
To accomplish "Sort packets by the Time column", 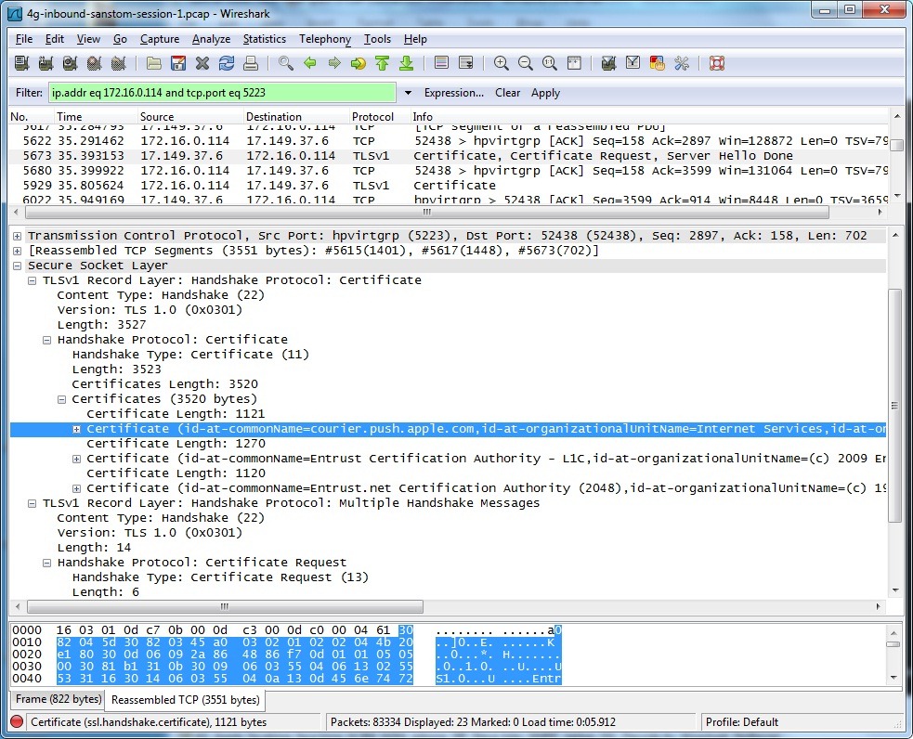I will point(96,116).
